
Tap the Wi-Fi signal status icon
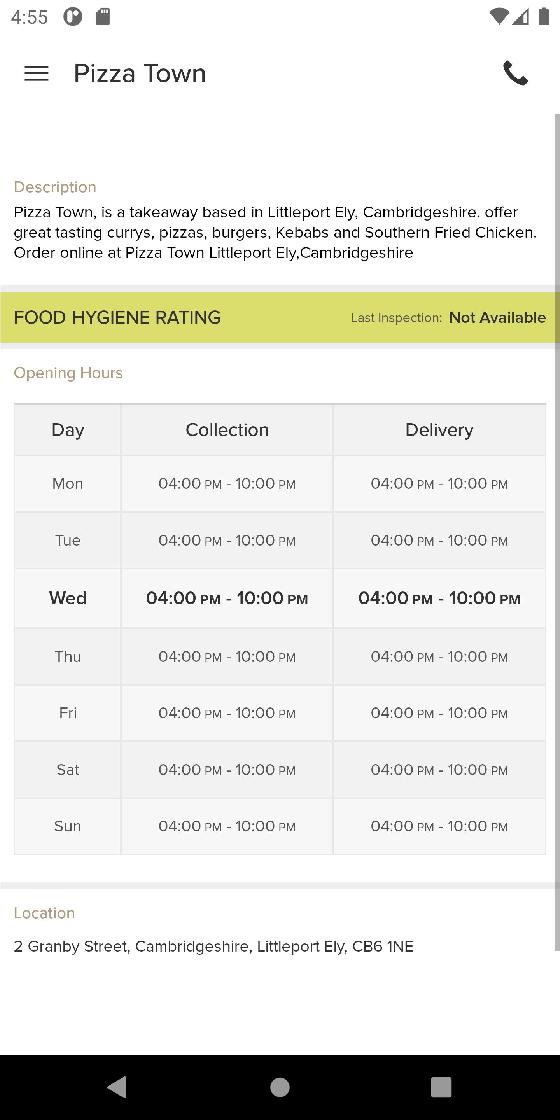tap(499, 16)
